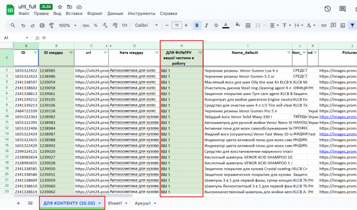Open filter on Name_default column

click(x=289, y=53)
